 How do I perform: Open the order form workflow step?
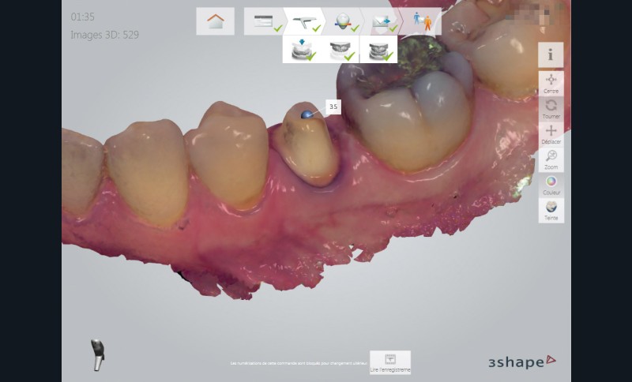263,22
